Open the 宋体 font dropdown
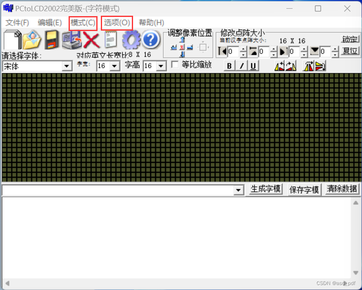Viewport: 362px width, 290px height. 67,66
